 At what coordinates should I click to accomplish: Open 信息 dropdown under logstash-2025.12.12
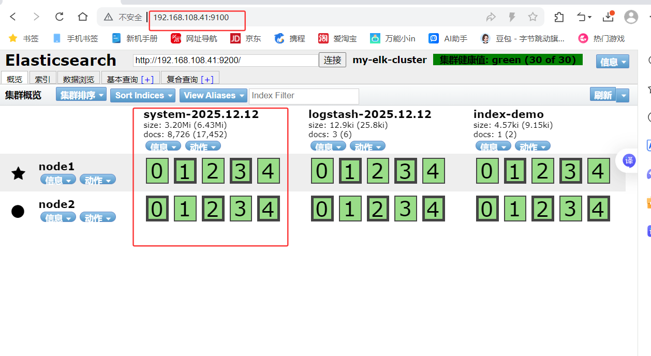click(x=328, y=146)
